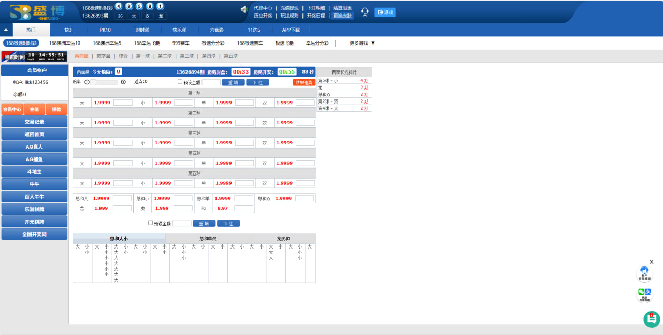Viewport: 663px width, 335px height.
Task: Click the 第一球 大 bet amount field
Action: pyautogui.click(x=123, y=103)
